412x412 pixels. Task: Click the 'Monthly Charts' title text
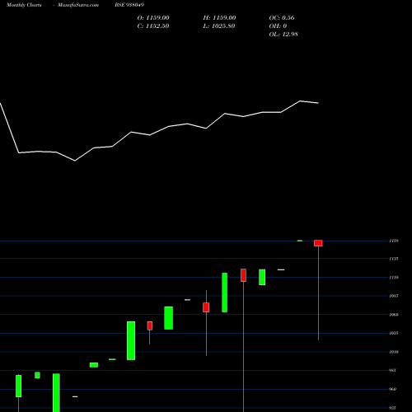(24, 5)
